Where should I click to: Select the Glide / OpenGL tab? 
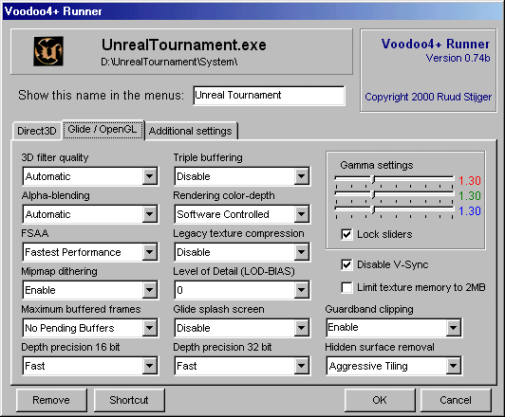tap(103, 130)
